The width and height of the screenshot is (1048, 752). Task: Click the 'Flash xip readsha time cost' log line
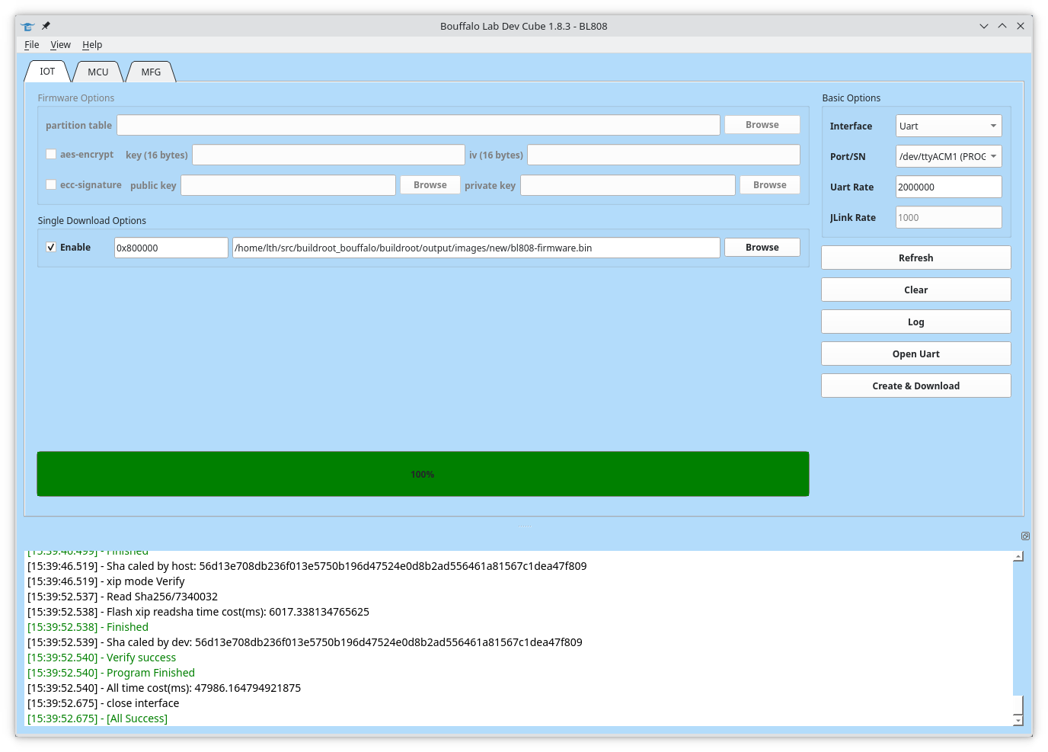click(199, 612)
